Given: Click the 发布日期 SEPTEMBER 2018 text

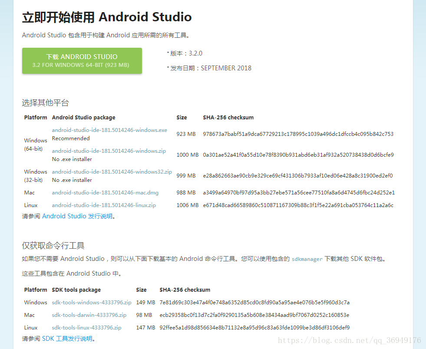Looking at the screenshot, I should [211, 68].
